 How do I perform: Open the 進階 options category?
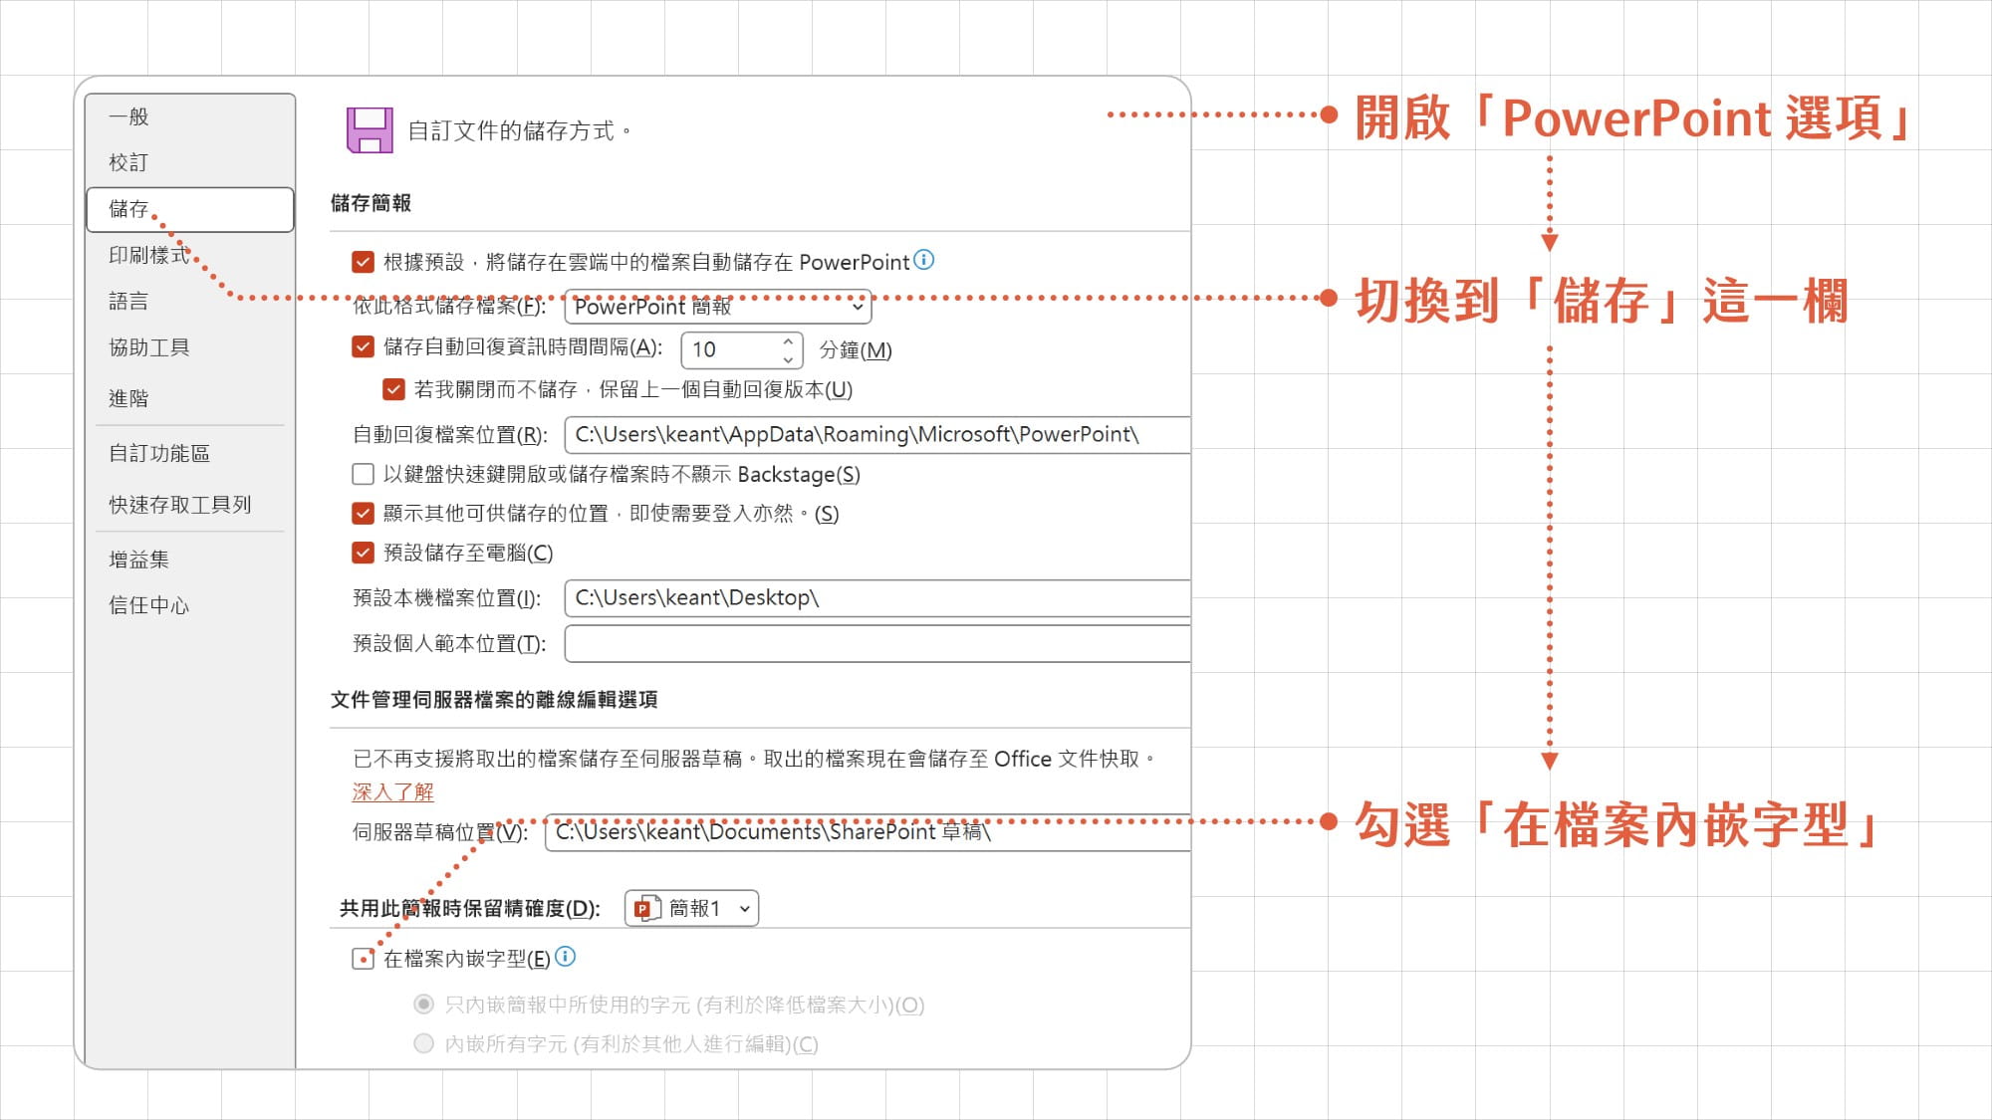189,398
